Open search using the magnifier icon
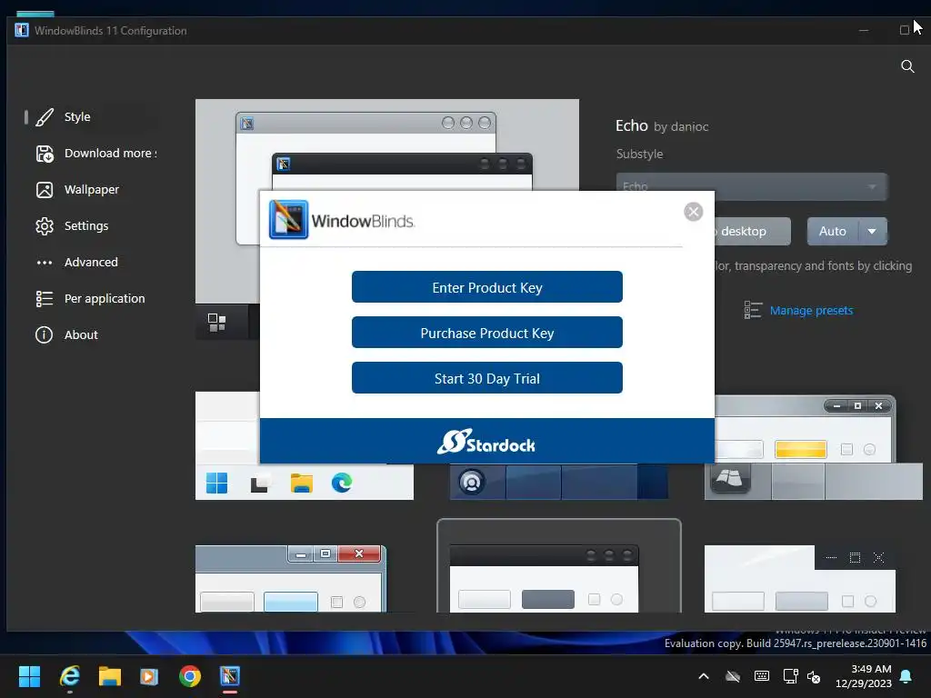 (907, 65)
